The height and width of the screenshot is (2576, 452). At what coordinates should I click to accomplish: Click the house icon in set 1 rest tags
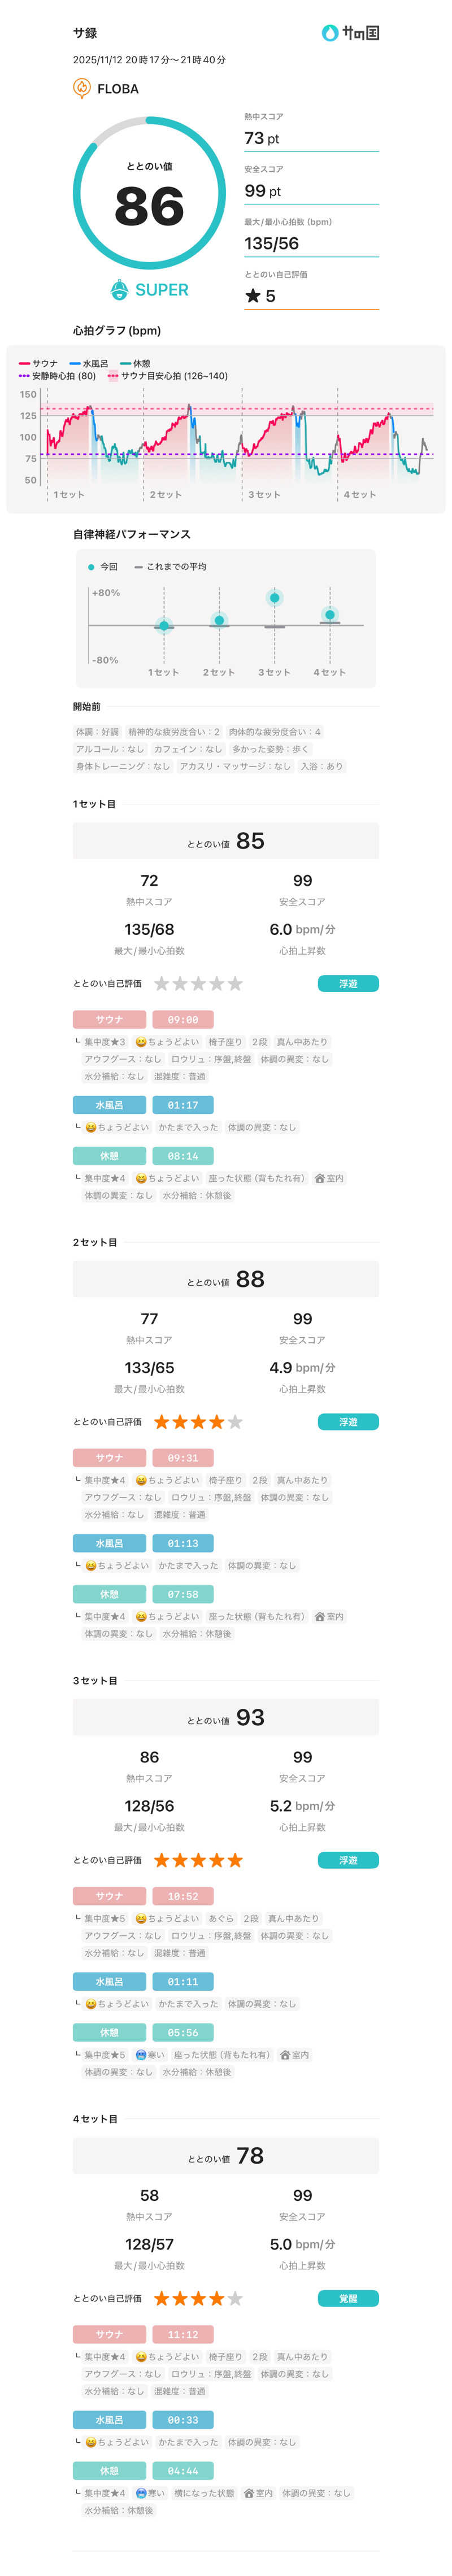319,1178
